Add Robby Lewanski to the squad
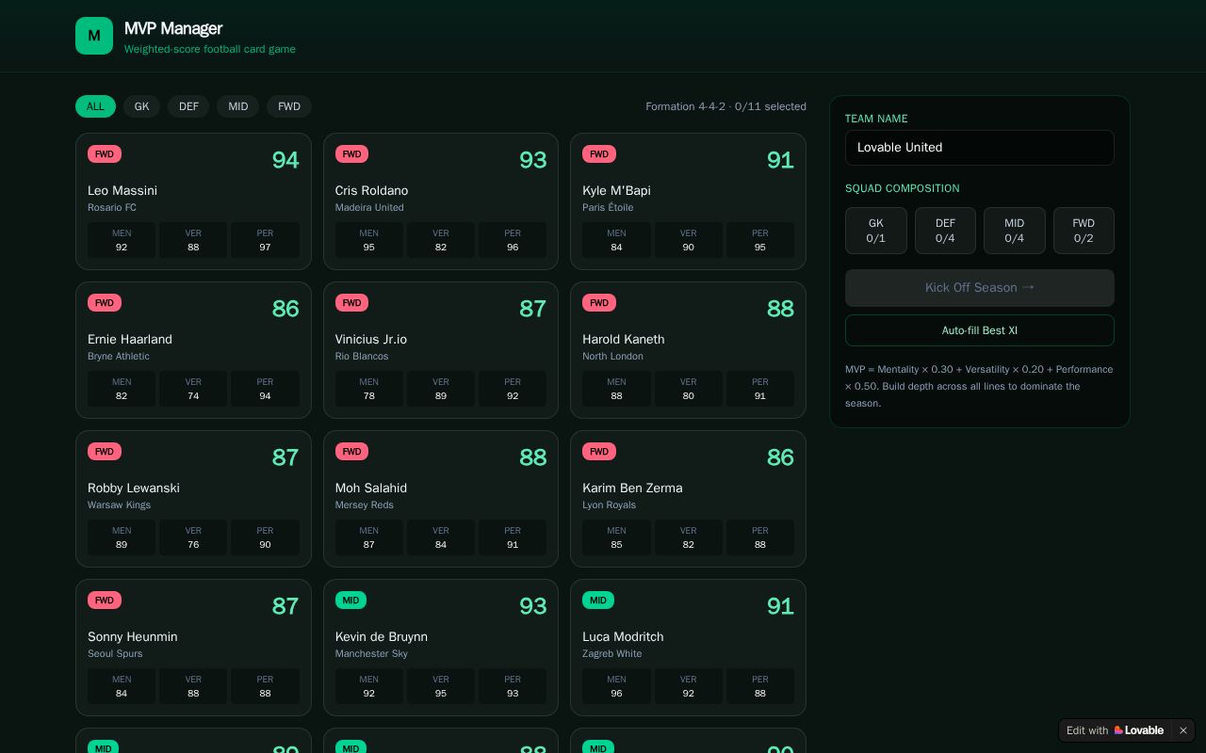Viewport: 1206px width, 753px height. click(x=193, y=499)
